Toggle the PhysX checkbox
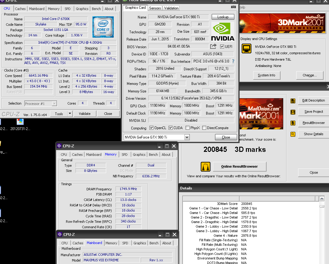This screenshot has height=264, width=329. [x=188, y=128]
